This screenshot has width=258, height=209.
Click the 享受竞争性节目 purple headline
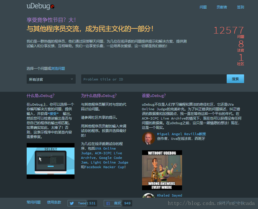(51, 20)
